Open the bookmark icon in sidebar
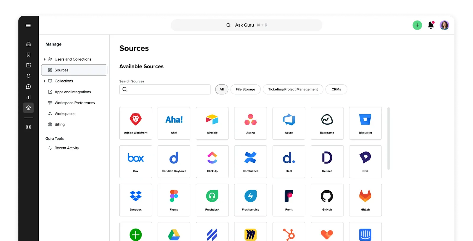The width and height of the screenshot is (473, 241). tap(28, 55)
